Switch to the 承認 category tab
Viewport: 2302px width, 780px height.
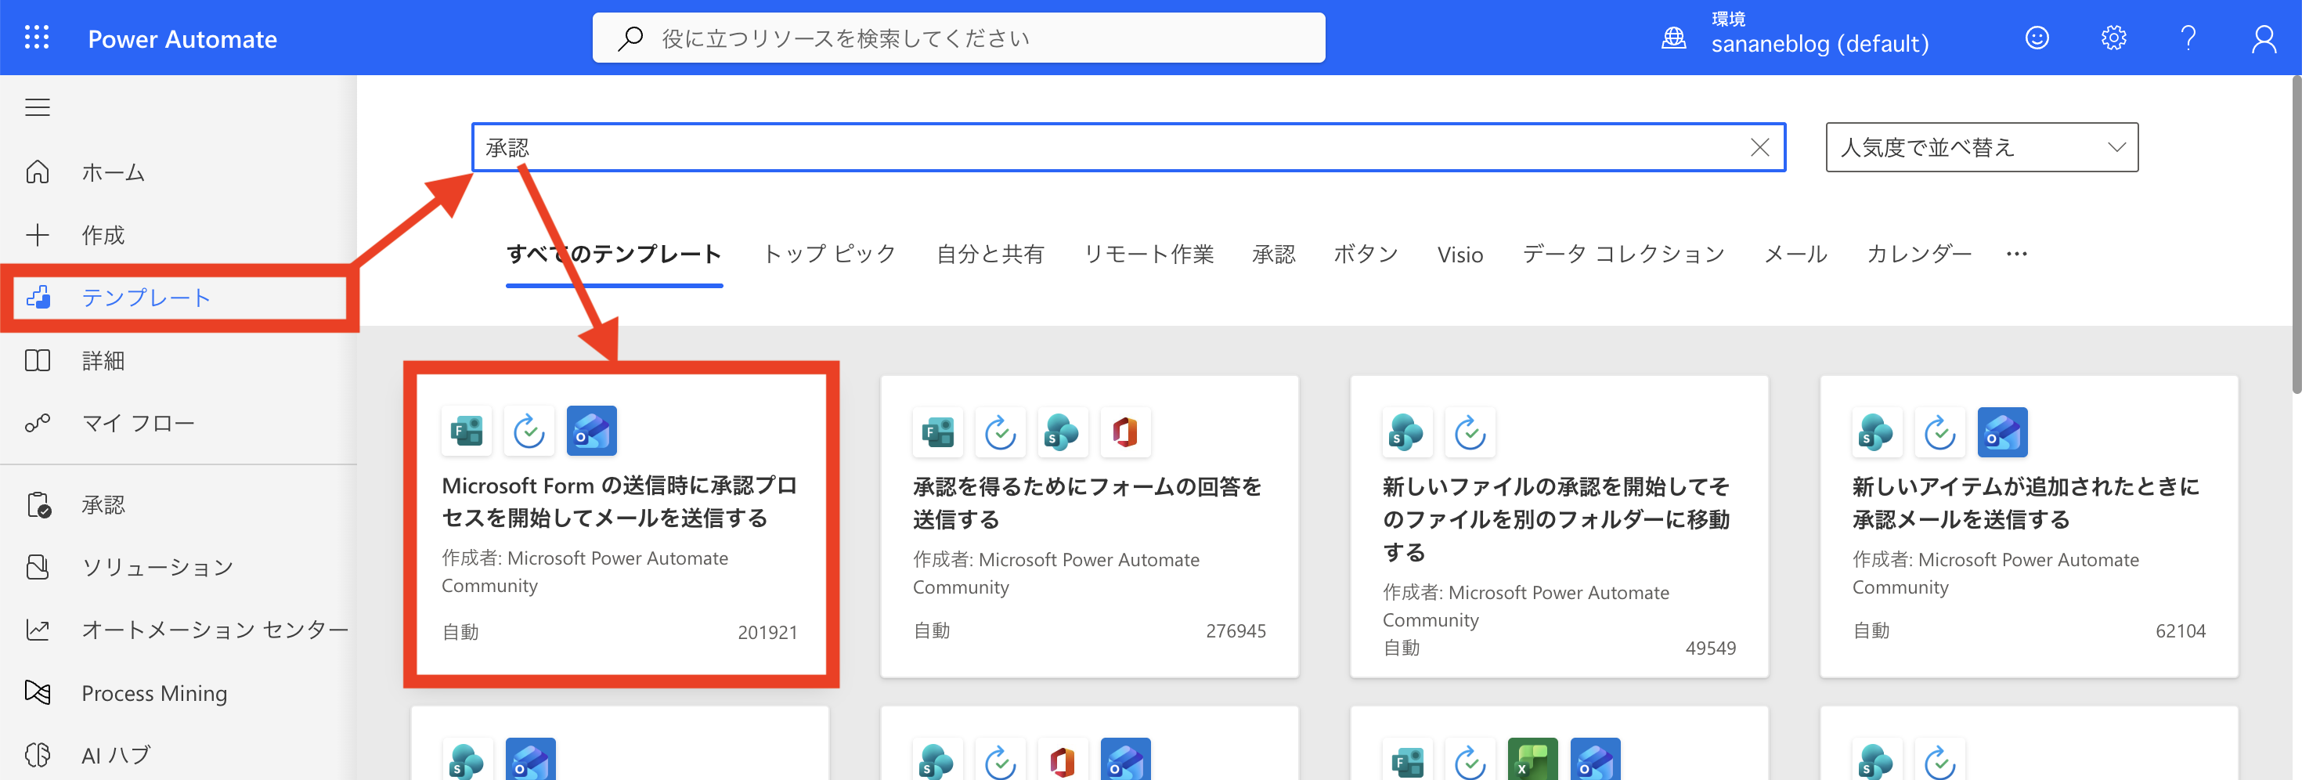(1273, 255)
